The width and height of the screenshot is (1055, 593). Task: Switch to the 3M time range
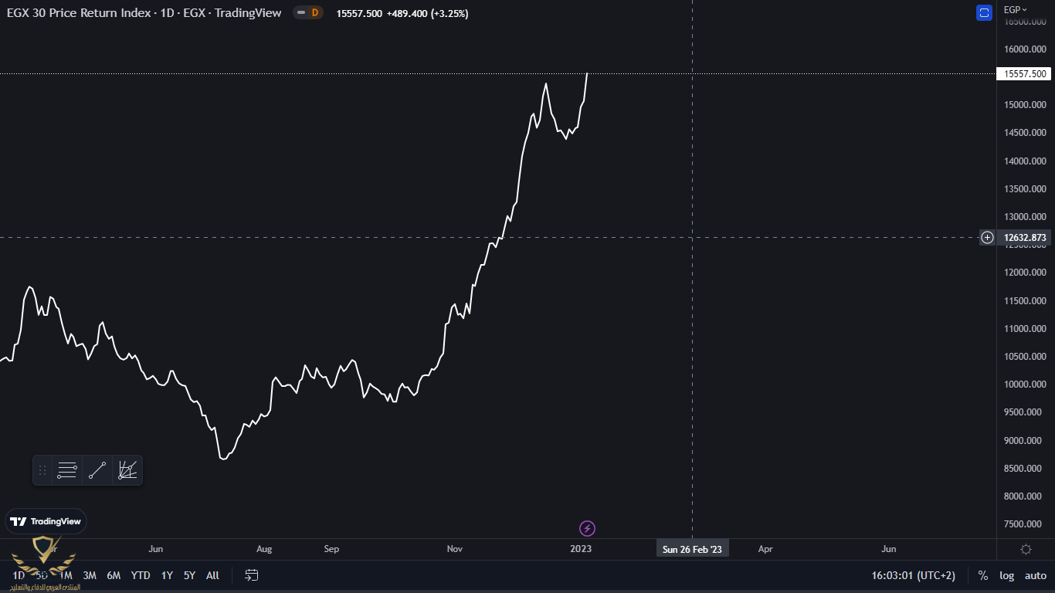coord(90,575)
